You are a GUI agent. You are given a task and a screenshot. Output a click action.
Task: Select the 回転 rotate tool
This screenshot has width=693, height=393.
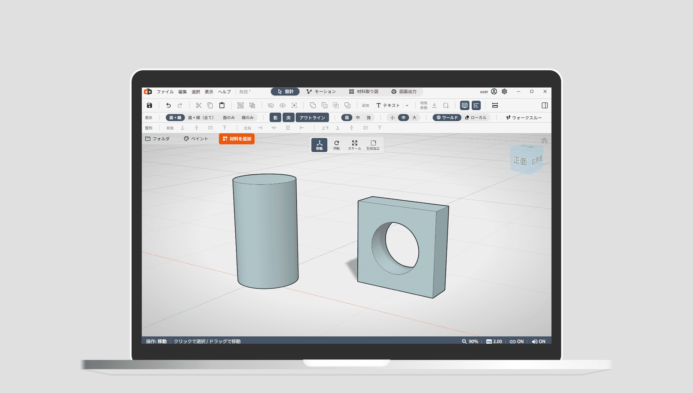click(x=337, y=145)
